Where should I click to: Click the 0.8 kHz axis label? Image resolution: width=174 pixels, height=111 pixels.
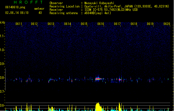click(x=2, y=78)
